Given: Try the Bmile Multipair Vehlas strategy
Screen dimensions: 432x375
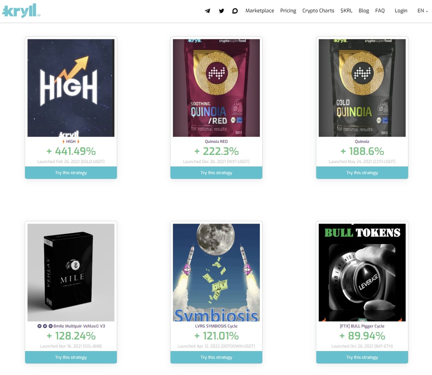Looking at the screenshot, I should (x=71, y=357).
